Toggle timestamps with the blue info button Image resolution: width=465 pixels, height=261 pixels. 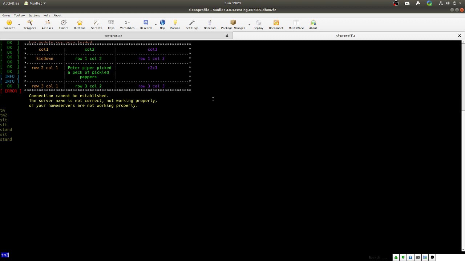411,257
